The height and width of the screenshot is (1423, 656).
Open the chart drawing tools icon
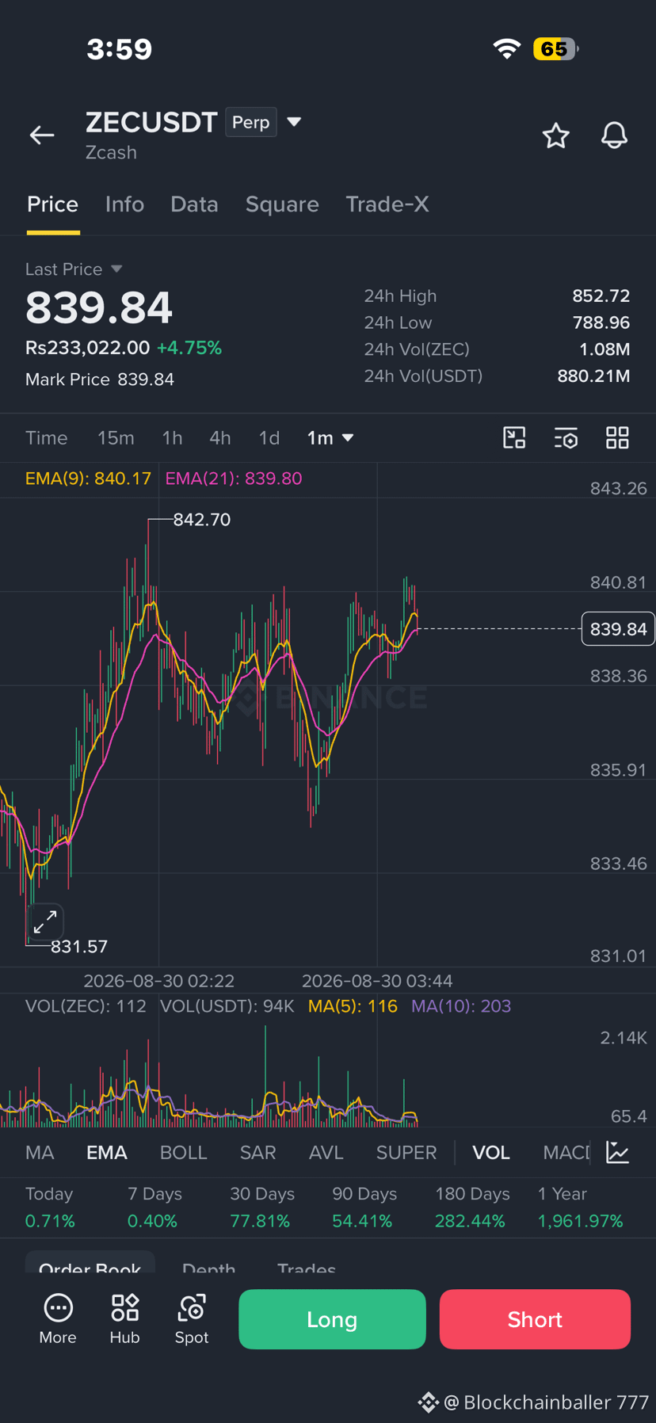tap(515, 437)
